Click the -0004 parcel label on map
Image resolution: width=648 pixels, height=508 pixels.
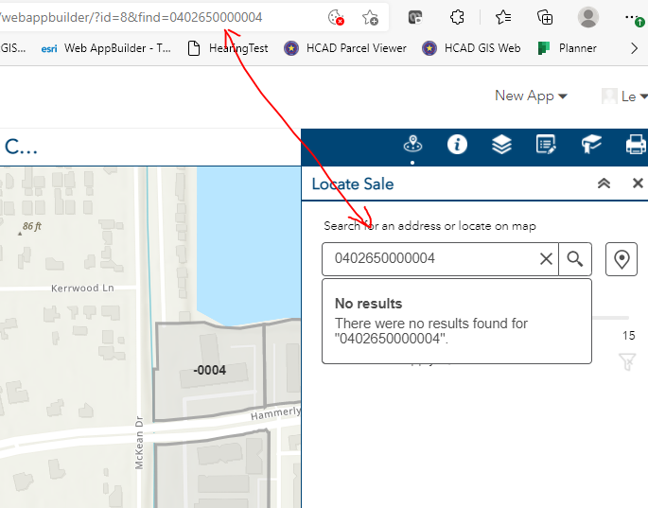point(209,370)
